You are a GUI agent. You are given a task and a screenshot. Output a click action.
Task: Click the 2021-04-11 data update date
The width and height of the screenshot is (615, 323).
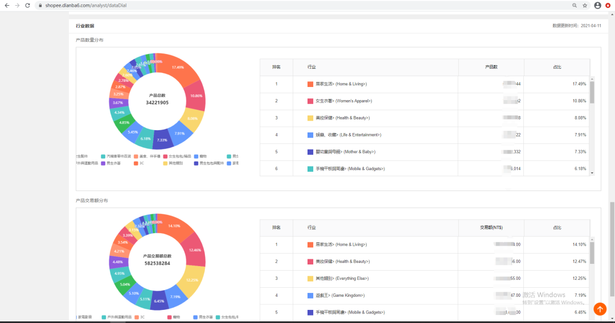(x=591, y=26)
